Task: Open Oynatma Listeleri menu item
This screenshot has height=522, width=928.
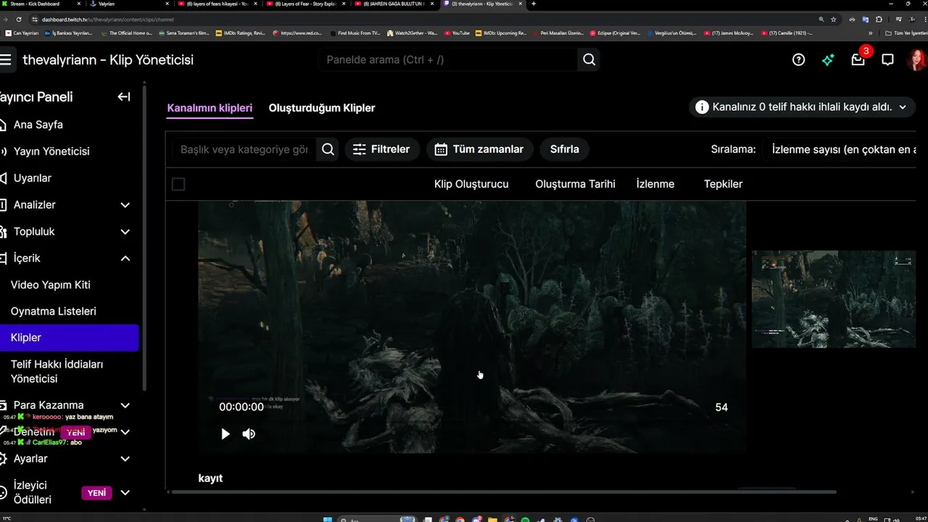Action: [x=54, y=311]
